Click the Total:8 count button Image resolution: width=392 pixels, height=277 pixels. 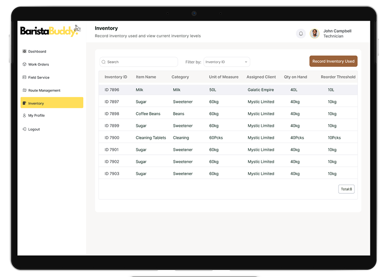346,189
